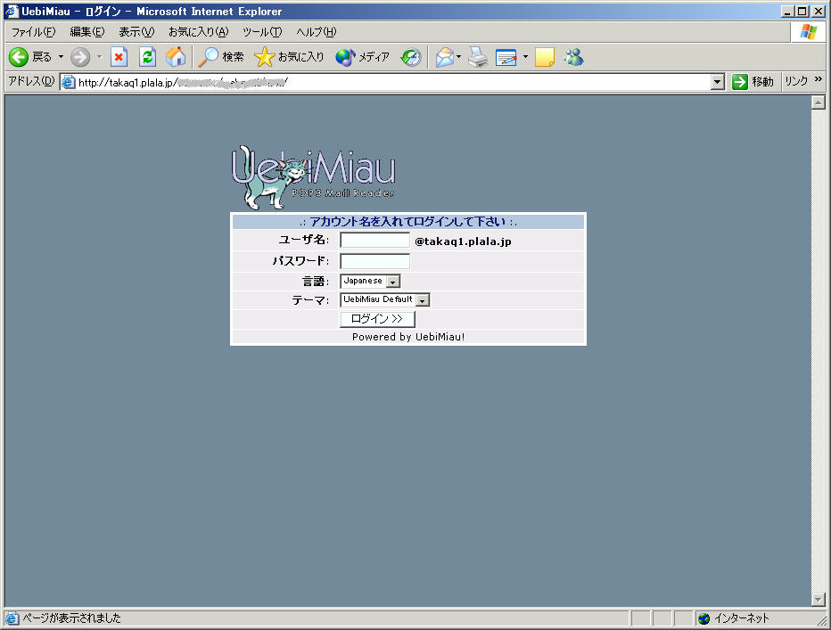Click the Windows flag logo
The image size is (831, 630).
point(808,32)
